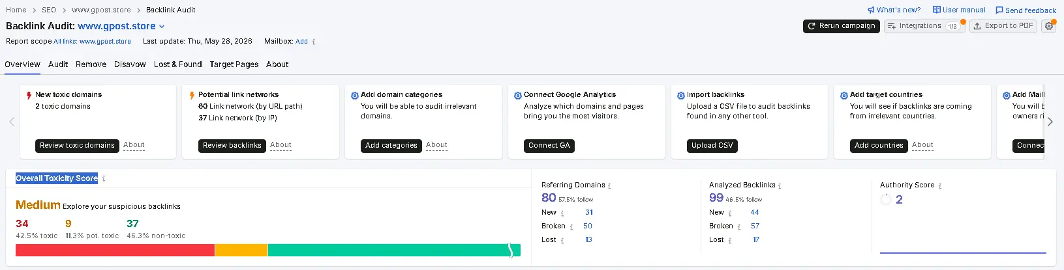The height and width of the screenshot is (270, 1064).
Task: Open www.gpost.store breadcrumb link
Action: click(x=101, y=10)
